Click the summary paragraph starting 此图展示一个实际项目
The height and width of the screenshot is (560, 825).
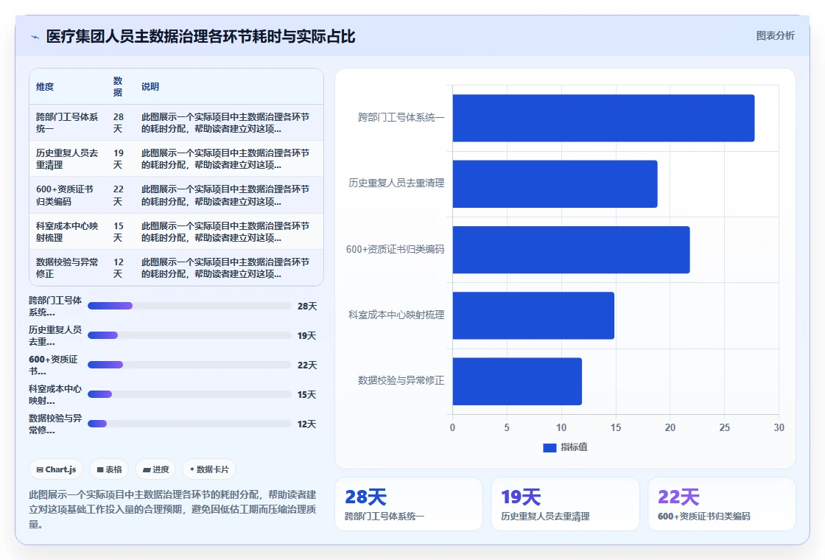pos(172,509)
